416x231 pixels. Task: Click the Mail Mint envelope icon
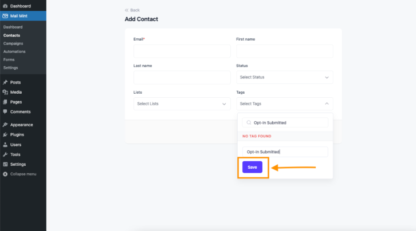(x=5, y=16)
